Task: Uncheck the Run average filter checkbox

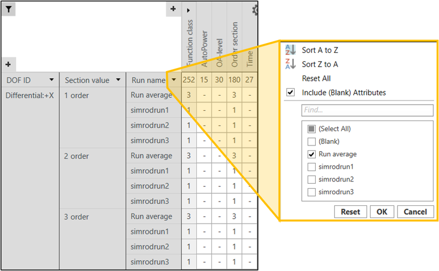Action: 311,154
